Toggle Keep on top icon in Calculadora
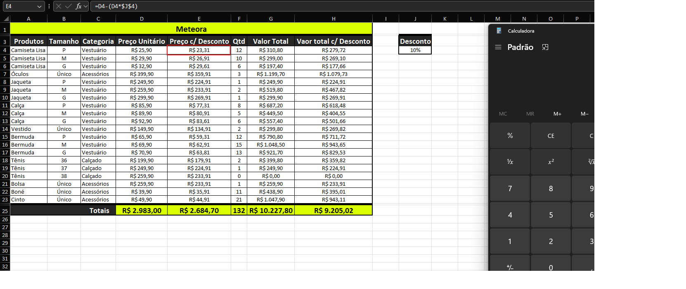This screenshot has height=289, width=686. pos(545,47)
